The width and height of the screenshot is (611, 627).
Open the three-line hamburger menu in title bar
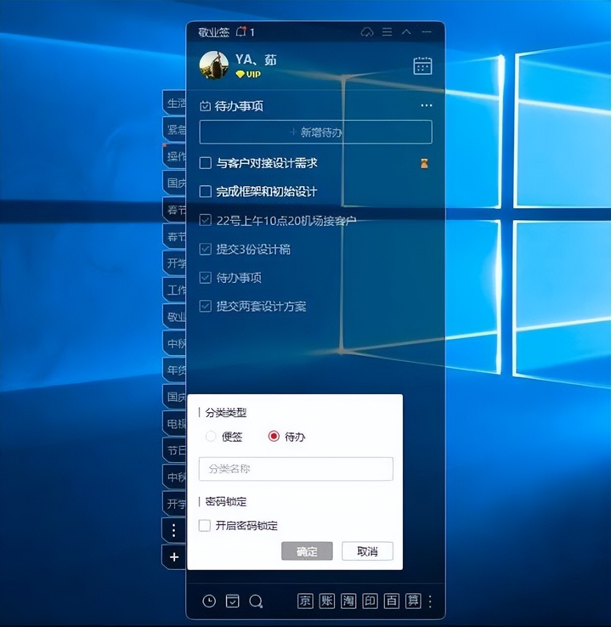tap(387, 32)
